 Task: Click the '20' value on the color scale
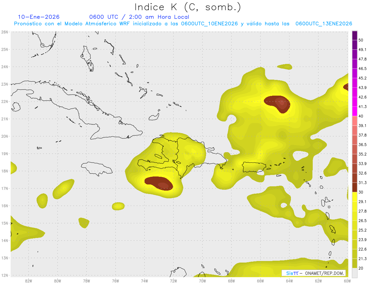[361, 268]
